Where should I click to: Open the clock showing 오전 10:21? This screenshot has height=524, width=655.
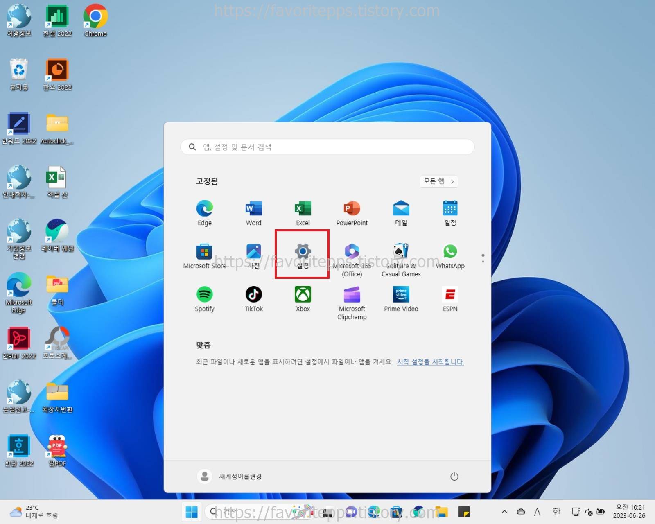pyautogui.click(x=629, y=512)
